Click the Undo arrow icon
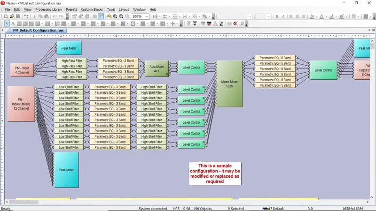This screenshot has width=376, height=211. [55, 16]
